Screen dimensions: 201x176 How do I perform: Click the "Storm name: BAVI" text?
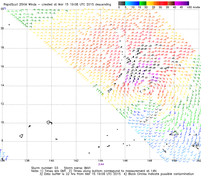(77, 168)
